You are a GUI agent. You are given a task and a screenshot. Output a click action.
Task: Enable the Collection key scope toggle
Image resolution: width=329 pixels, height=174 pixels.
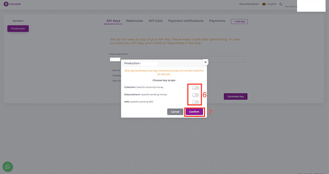(195, 88)
